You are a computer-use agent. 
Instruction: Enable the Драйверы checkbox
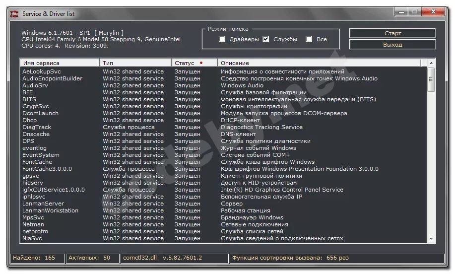click(x=222, y=39)
